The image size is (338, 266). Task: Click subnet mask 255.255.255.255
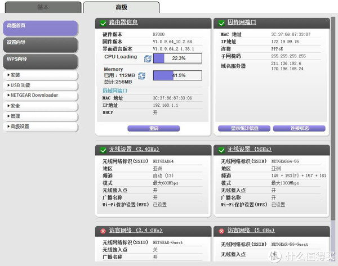pyautogui.click(x=288, y=56)
